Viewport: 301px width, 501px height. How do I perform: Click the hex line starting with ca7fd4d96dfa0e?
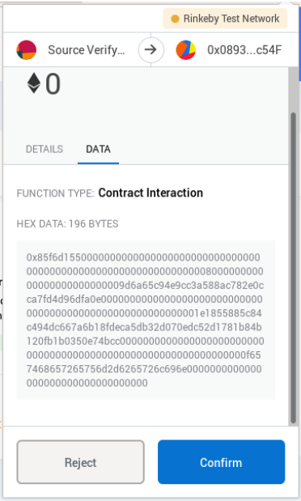coord(144,299)
